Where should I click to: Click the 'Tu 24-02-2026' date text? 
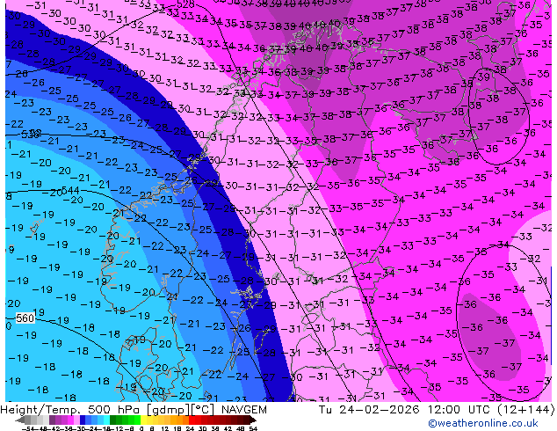(370, 410)
